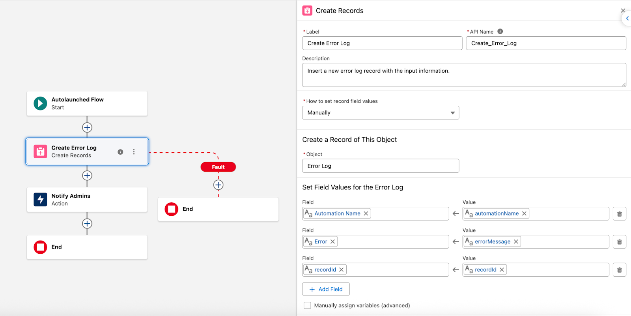Click the Object field showing Error Log
631x316 pixels.
pyautogui.click(x=380, y=166)
